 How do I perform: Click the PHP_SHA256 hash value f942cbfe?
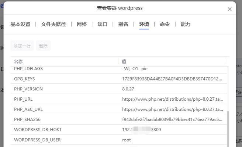(x=172, y=119)
